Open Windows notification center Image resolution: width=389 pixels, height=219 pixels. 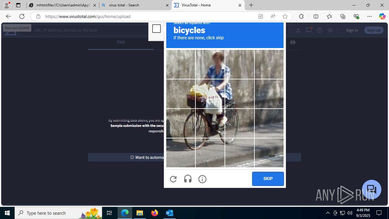(379, 213)
